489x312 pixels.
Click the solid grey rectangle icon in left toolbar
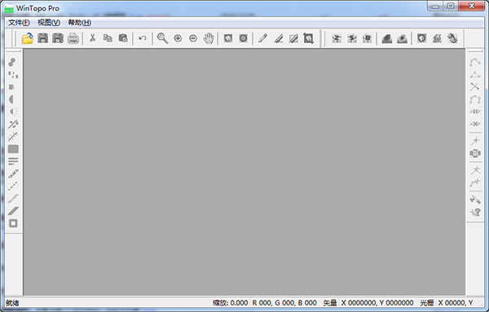13,149
